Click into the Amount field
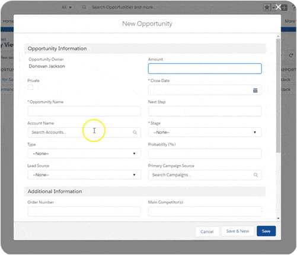Viewport: 297px width, 255px height. [205, 69]
